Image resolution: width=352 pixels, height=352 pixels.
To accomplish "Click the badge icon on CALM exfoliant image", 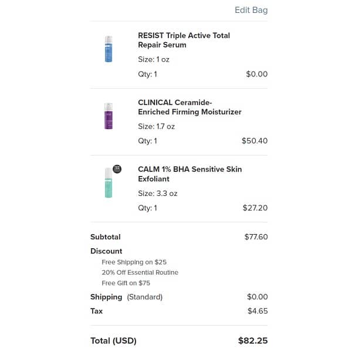I will [x=117, y=168].
